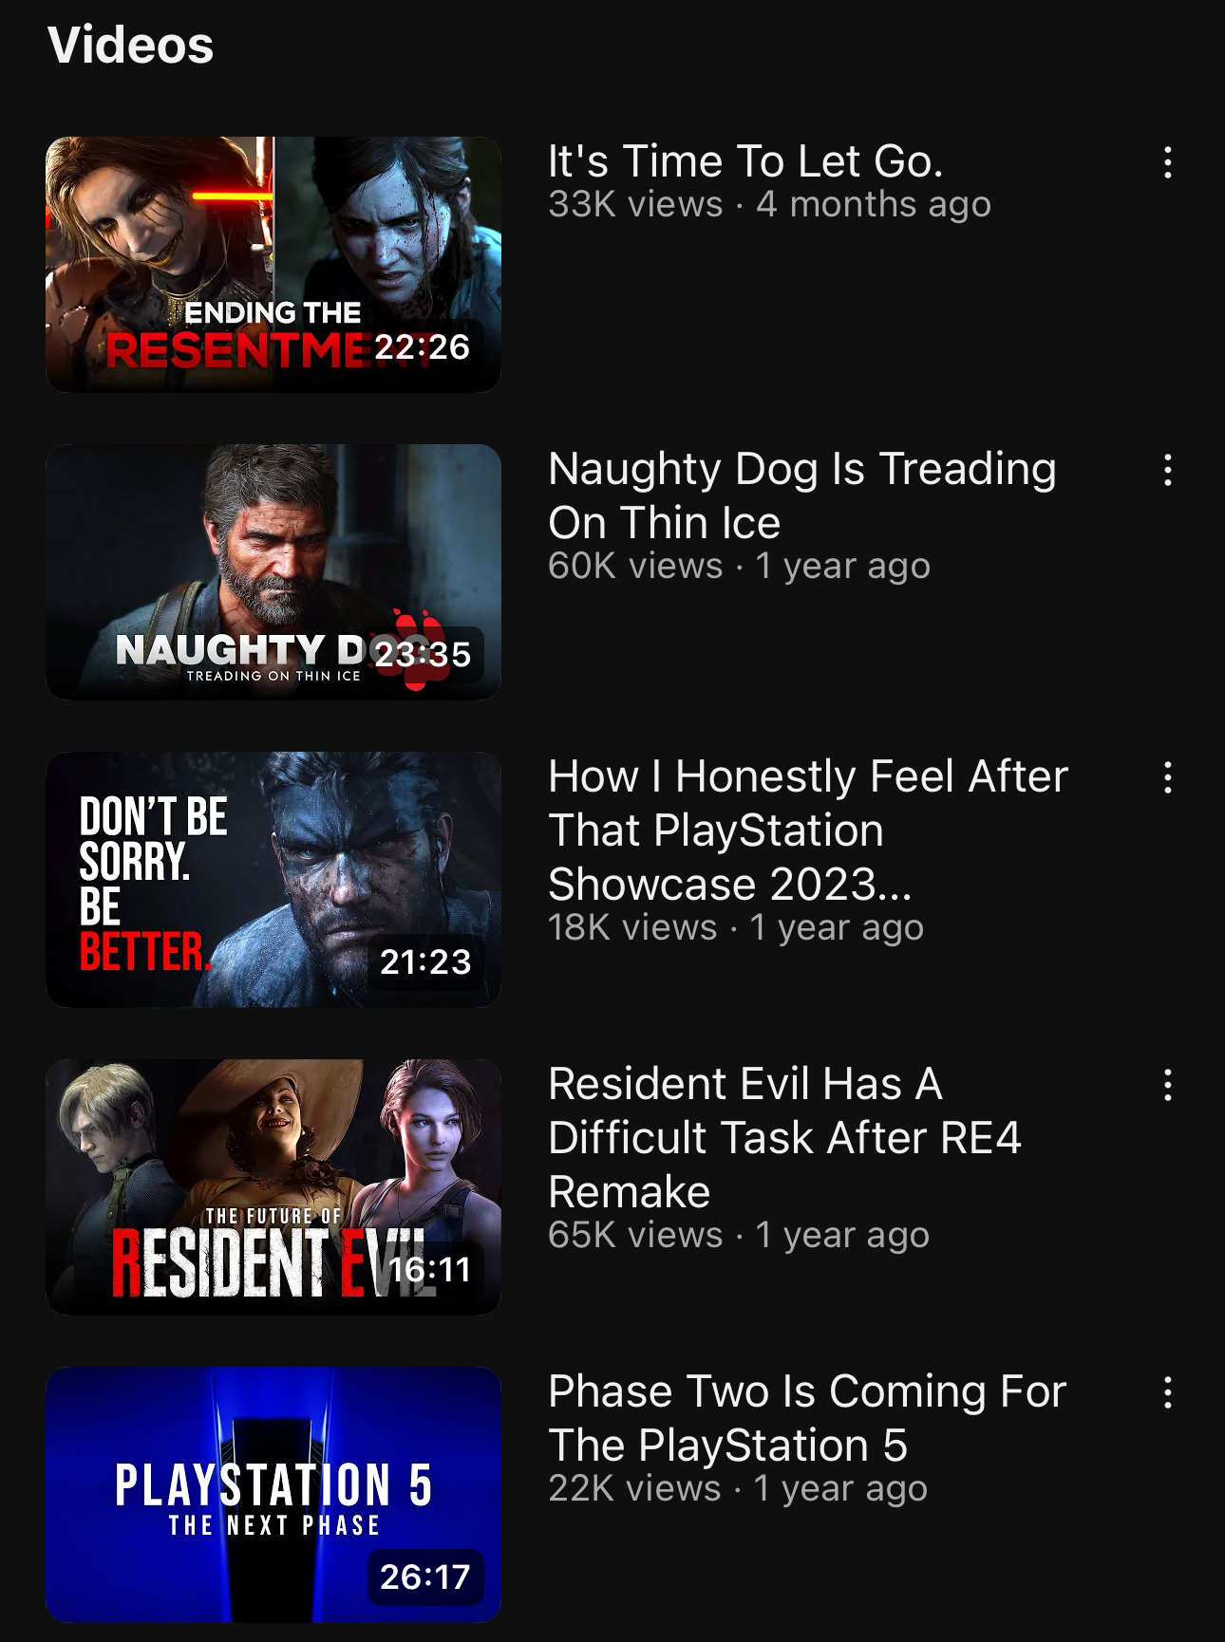The width and height of the screenshot is (1225, 1642).
Task: Open more options for PlayStation Showcase 2023 video
Action: click(x=1167, y=778)
